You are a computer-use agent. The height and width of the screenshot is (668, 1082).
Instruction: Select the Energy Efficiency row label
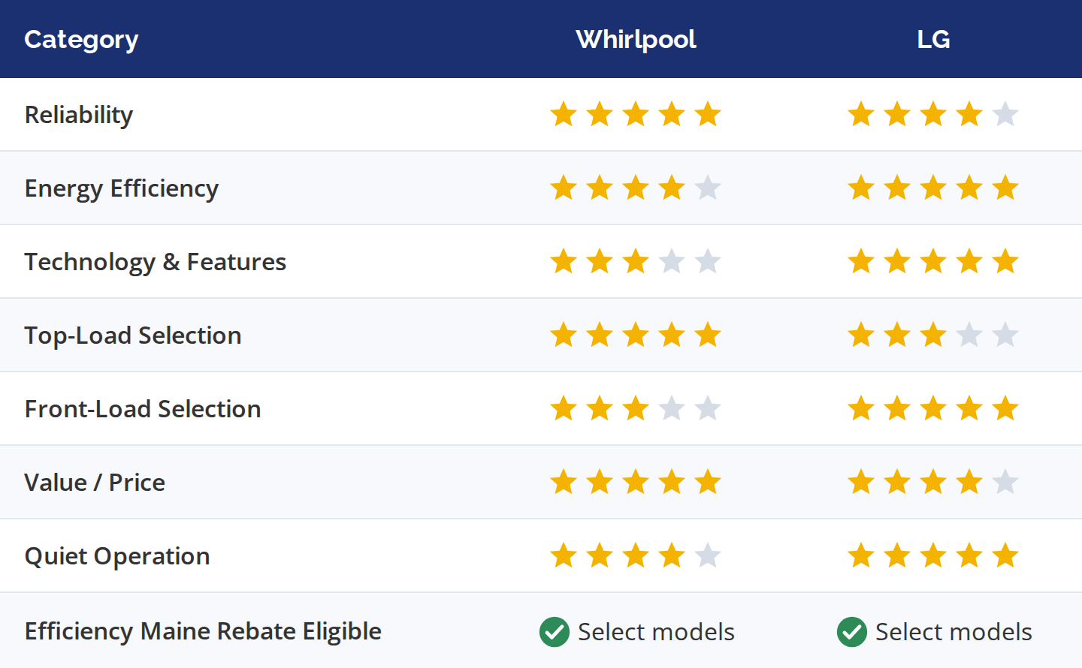point(122,188)
